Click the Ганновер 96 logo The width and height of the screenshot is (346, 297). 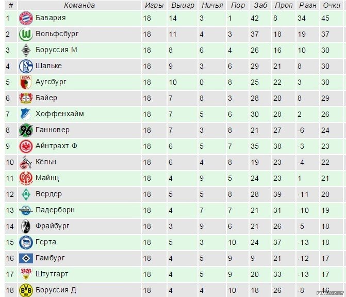(x=26, y=130)
